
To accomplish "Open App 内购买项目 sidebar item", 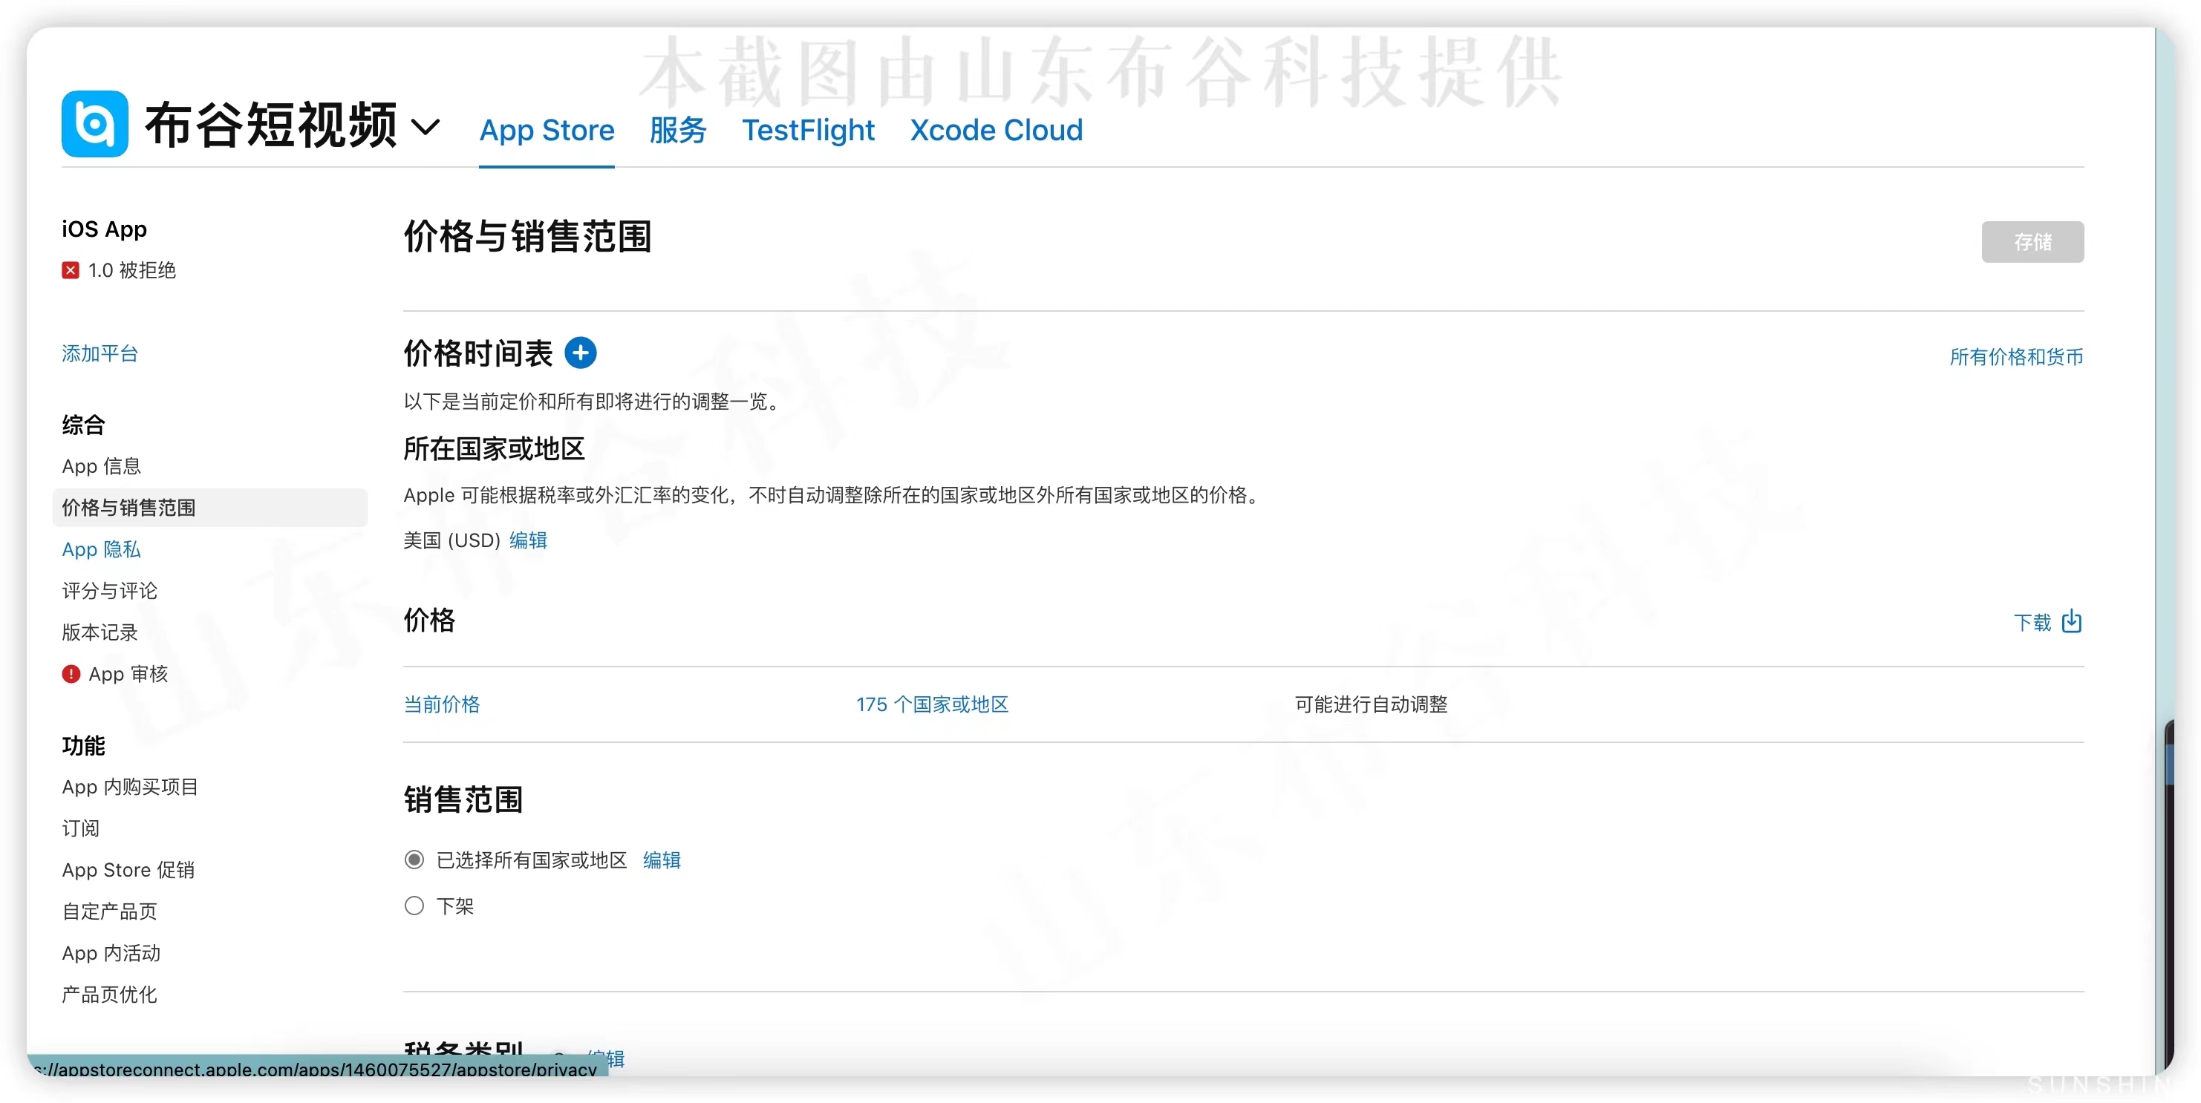I will click(130, 787).
